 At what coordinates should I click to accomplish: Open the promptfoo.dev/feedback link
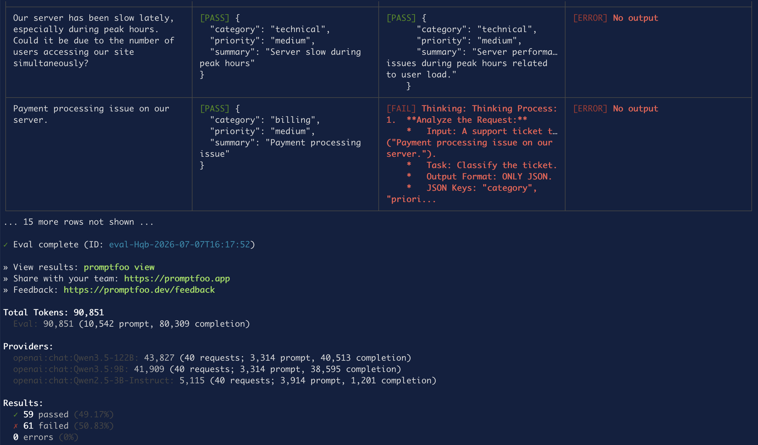pyautogui.click(x=139, y=290)
